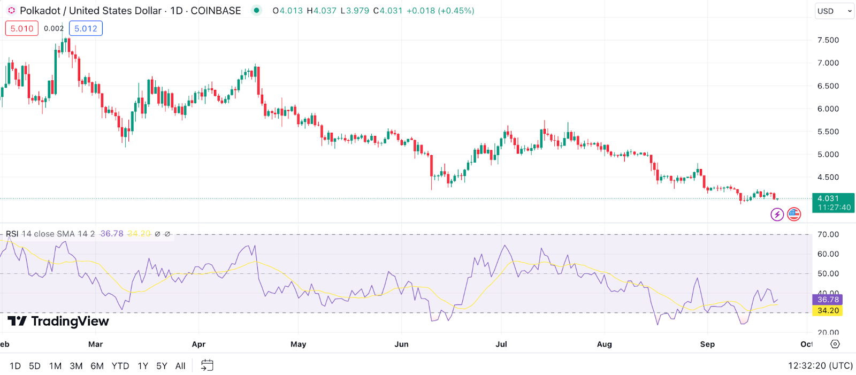
Task: Select the 3M time range
Action: [76, 366]
